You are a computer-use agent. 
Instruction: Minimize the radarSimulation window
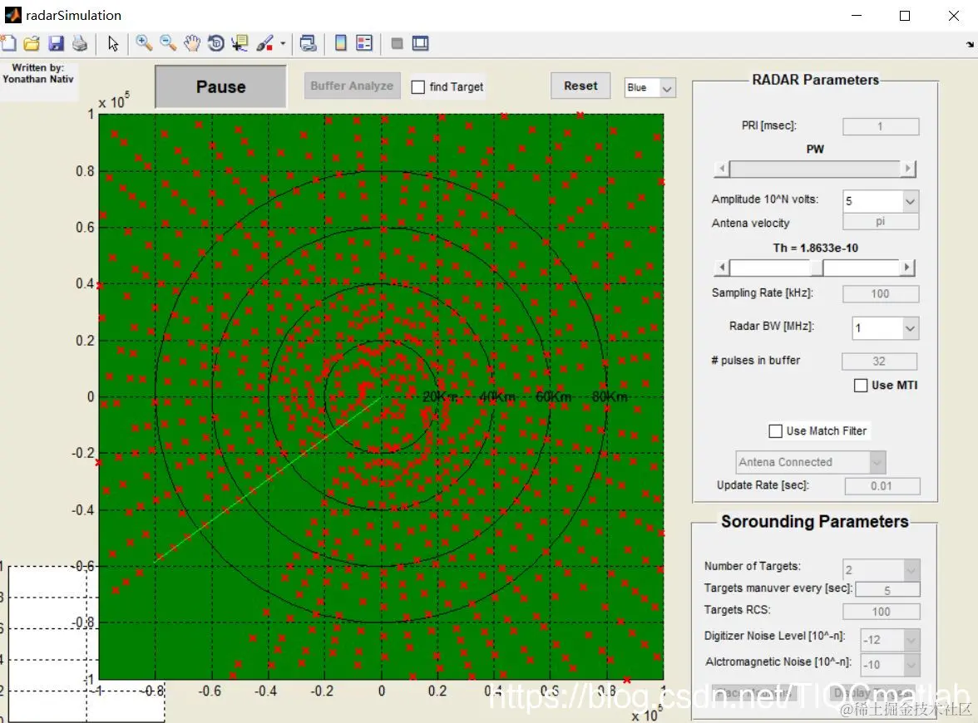[x=857, y=16]
